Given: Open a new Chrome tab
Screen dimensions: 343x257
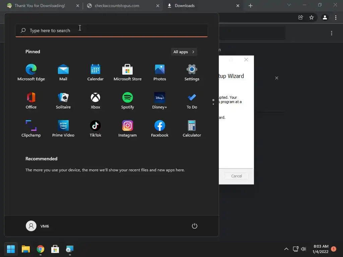Looking at the screenshot, I should pyautogui.click(x=251, y=6).
